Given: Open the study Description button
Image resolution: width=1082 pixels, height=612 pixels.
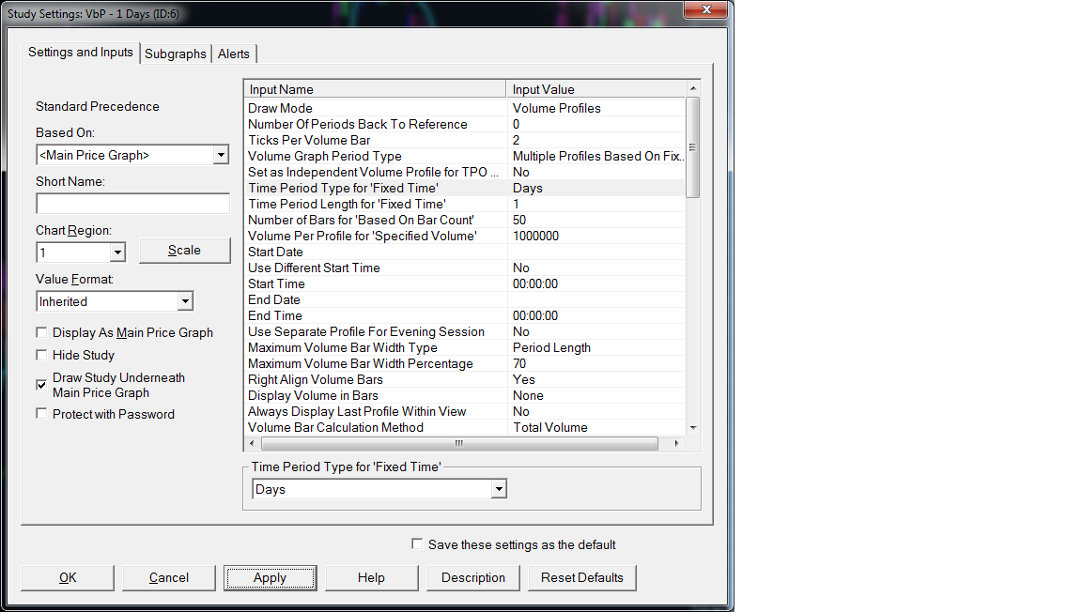Looking at the screenshot, I should click(x=473, y=577).
